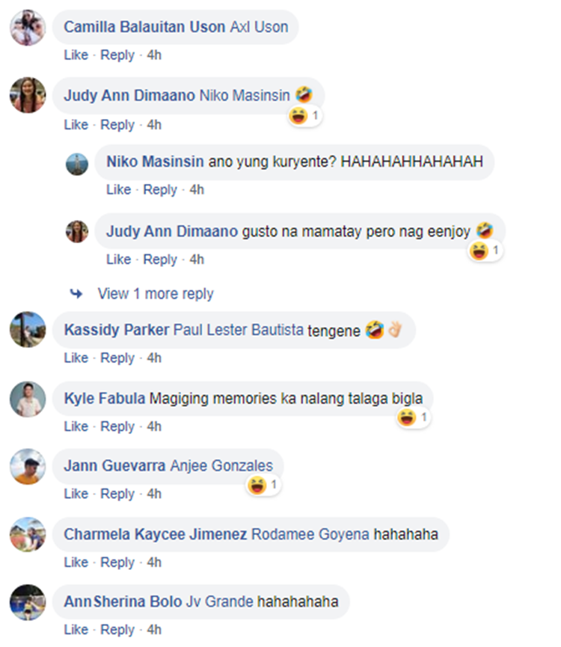The height and width of the screenshot is (647, 561).
Task: Click the reply arrow icon beside View 1 more reply
Action: pos(76,294)
